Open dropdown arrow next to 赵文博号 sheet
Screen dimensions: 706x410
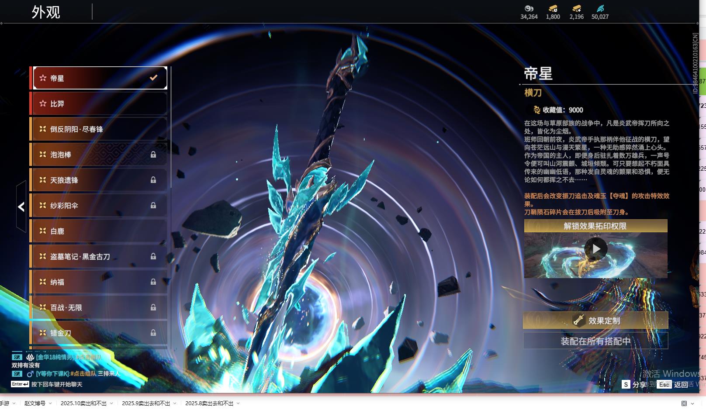50,403
